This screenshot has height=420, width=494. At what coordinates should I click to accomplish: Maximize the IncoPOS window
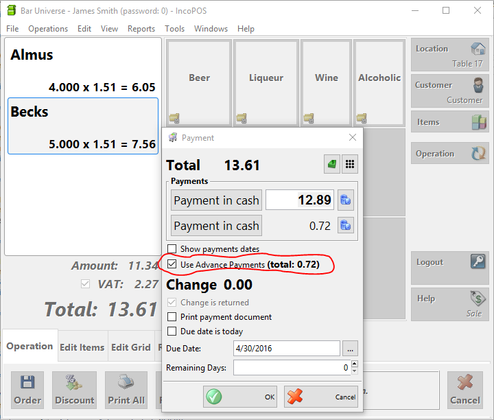(446, 10)
